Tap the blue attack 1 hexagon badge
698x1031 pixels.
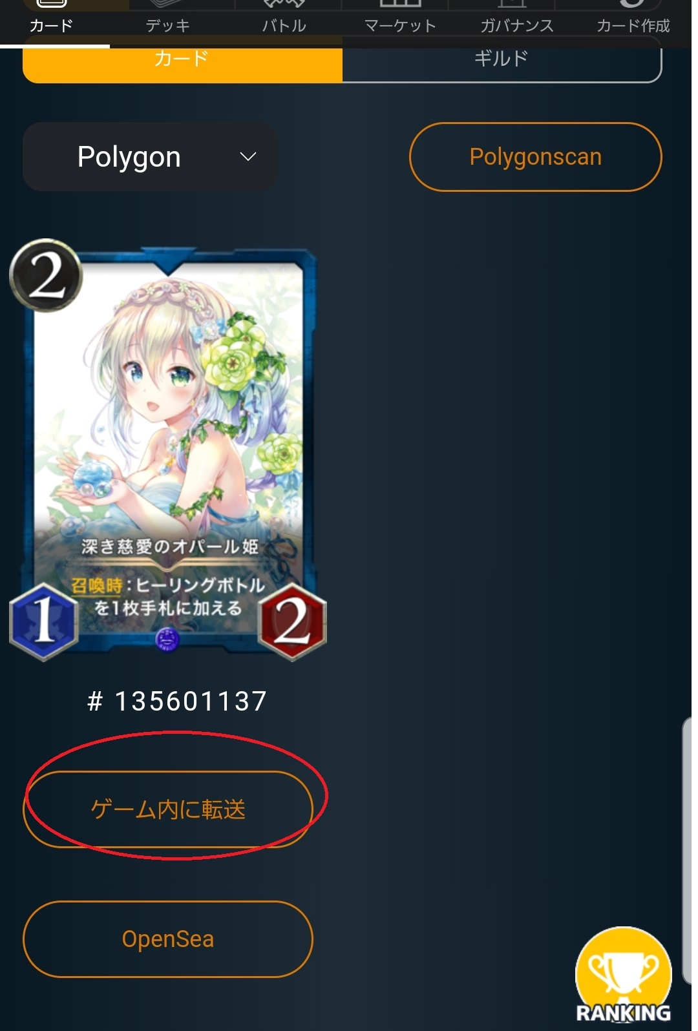click(x=44, y=621)
